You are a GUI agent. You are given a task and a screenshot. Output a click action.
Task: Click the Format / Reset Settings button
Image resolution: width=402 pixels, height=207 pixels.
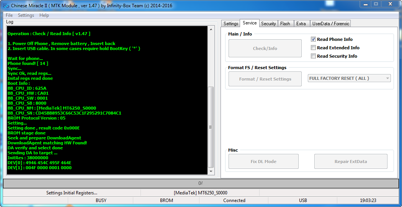click(265, 79)
